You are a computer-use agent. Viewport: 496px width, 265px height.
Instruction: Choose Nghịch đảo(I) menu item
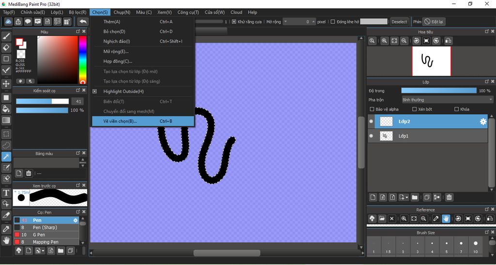[x=143, y=42]
